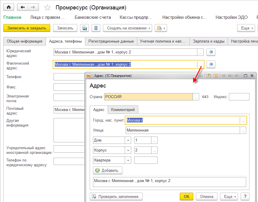This screenshot has height=202, width=258.
Task: Click the green plus Добавить button
Action: click(x=108, y=170)
